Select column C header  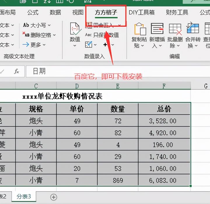(x=36, y=86)
